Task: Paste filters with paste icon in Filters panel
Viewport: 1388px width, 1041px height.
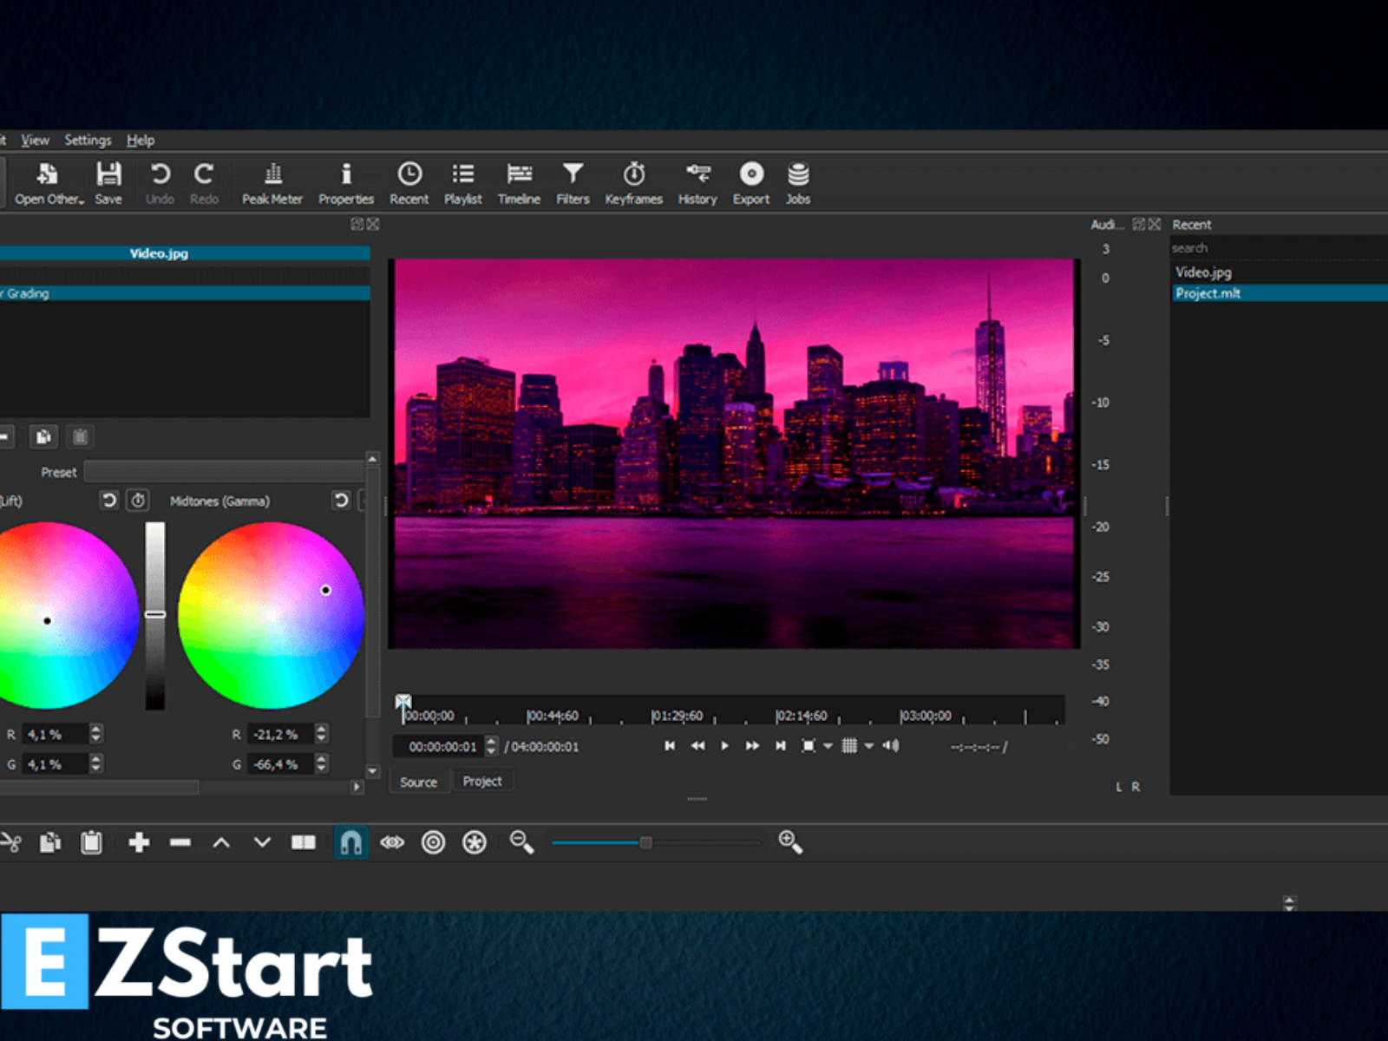Action: point(81,437)
